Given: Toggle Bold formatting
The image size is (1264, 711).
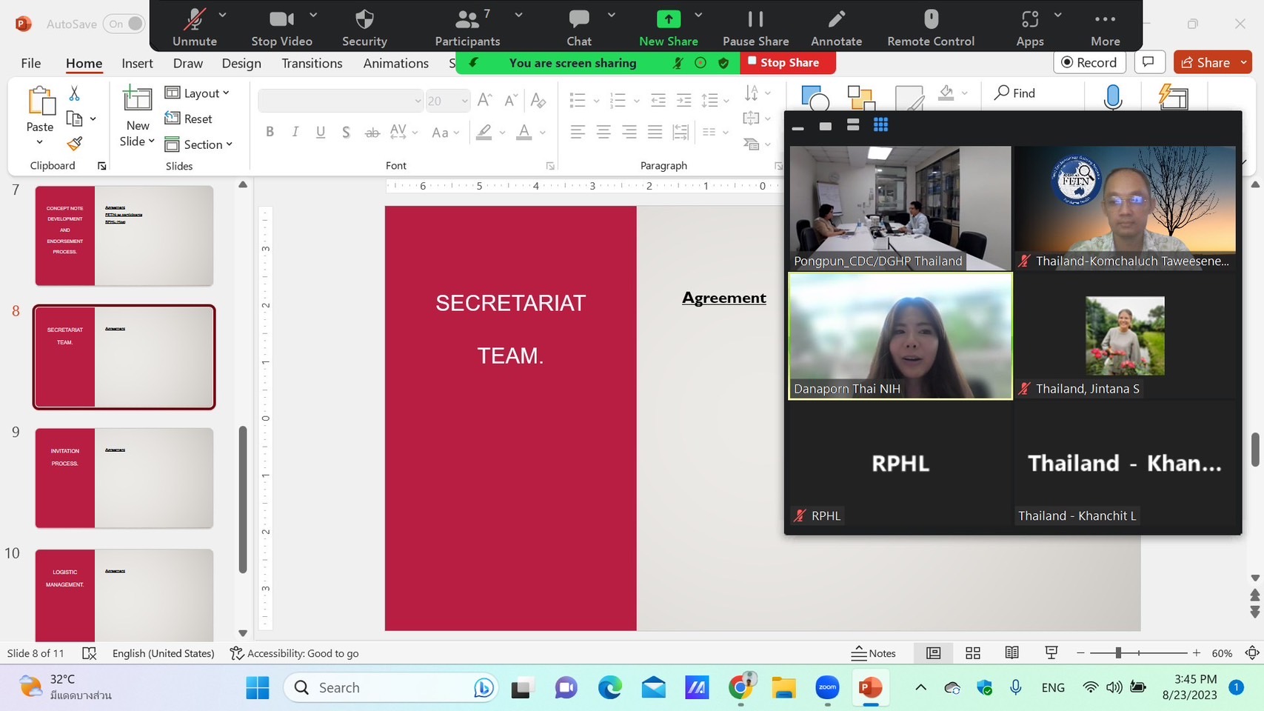Looking at the screenshot, I should [x=270, y=132].
